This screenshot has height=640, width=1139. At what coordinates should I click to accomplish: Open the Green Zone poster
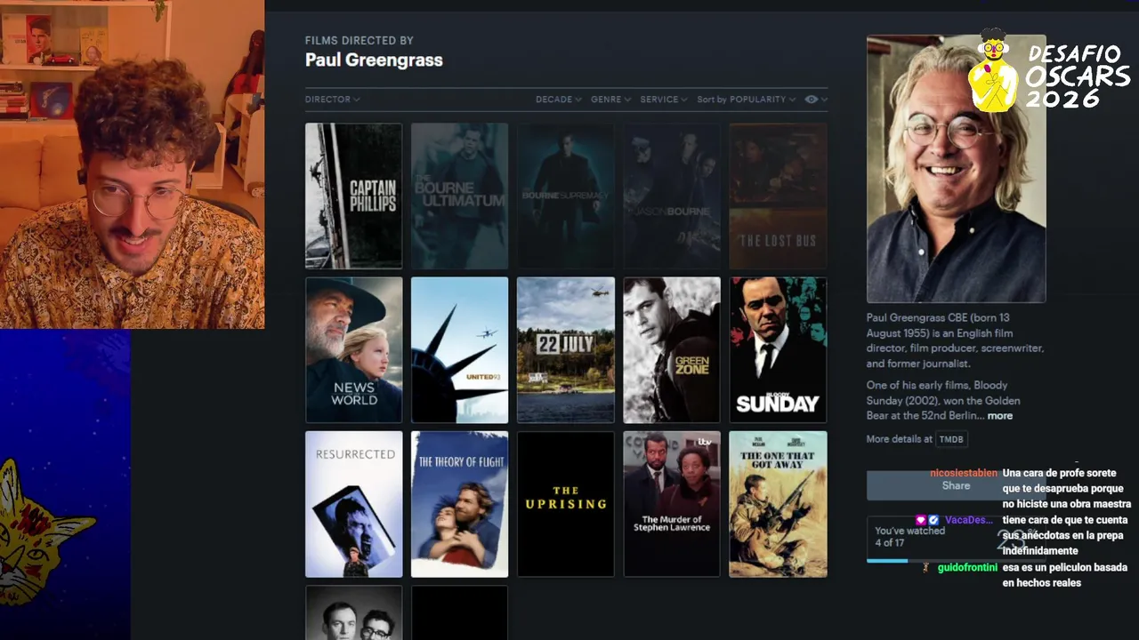tap(672, 350)
